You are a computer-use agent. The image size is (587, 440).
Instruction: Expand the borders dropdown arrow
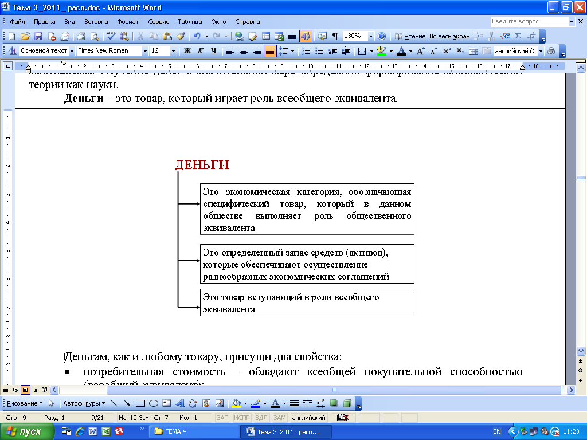pos(371,51)
